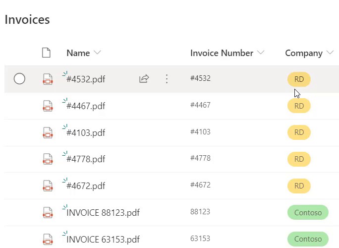Click the green Contoso pill for invoice 88123
The image size is (339, 248).
[308, 212]
